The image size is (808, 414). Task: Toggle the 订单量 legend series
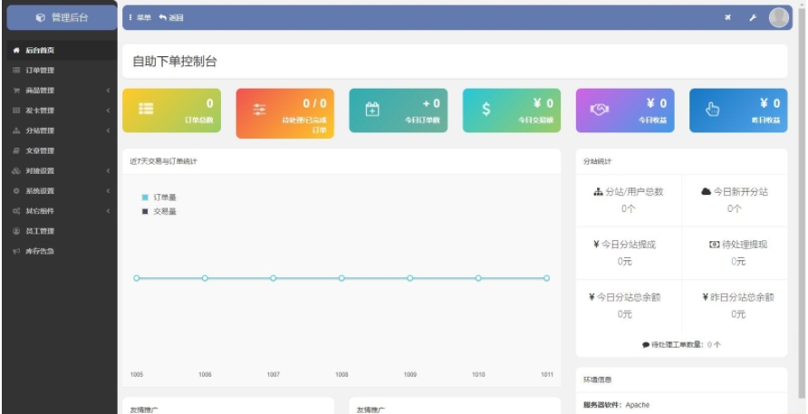click(x=159, y=197)
